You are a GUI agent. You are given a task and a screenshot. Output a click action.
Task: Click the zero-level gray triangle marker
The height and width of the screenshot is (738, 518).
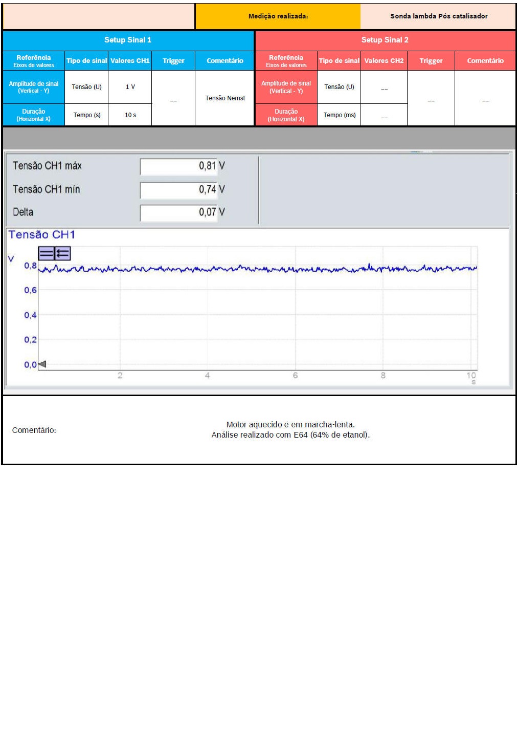(x=42, y=364)
